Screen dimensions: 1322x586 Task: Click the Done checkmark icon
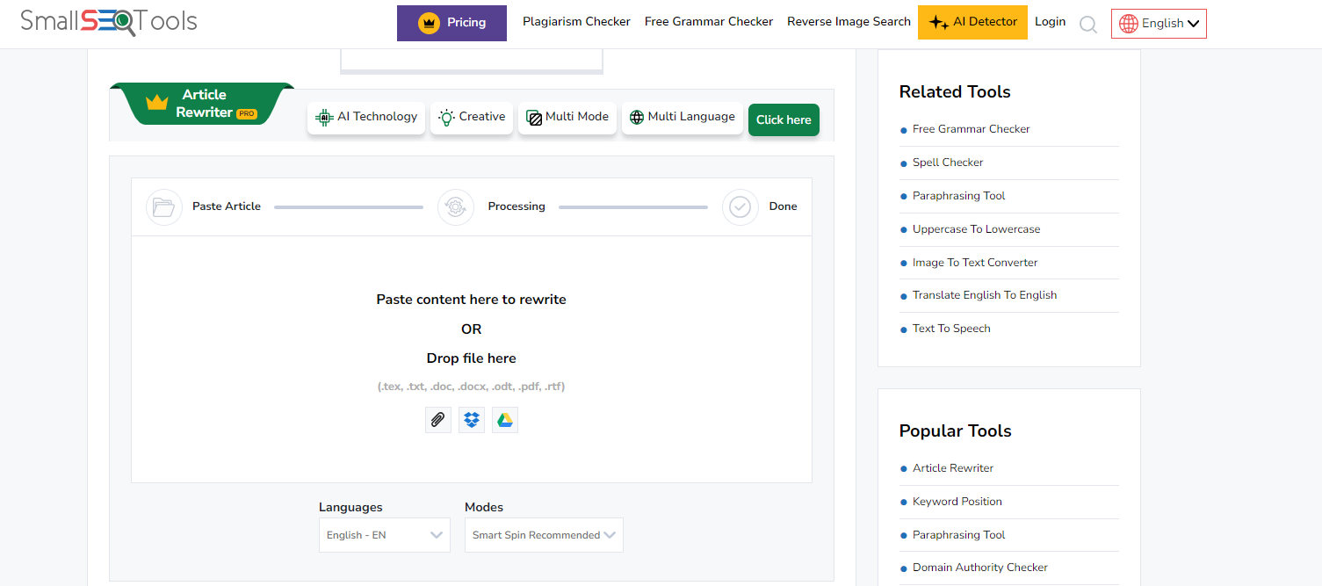pyautogui.click(x=740, y=207)
